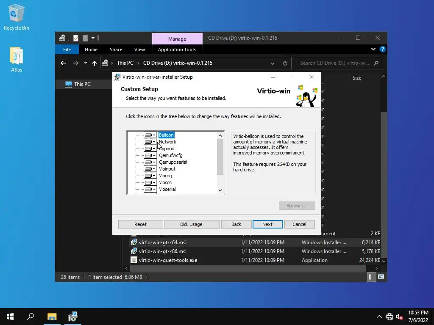Select the Viorng feature label
434x325 pixels.
click(x=165, y=176)
